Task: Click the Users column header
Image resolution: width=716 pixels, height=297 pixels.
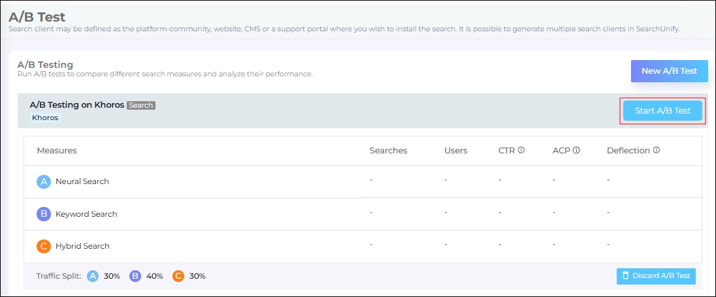Action: [x=455, y=151]
